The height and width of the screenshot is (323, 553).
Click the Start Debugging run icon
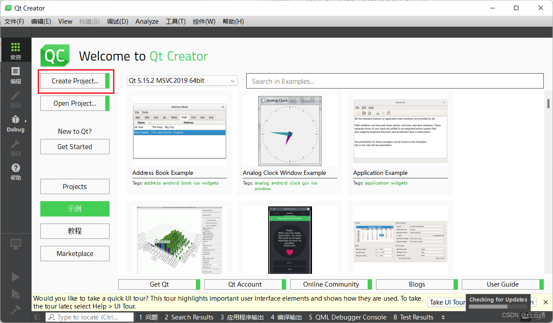tap(15, 293)
